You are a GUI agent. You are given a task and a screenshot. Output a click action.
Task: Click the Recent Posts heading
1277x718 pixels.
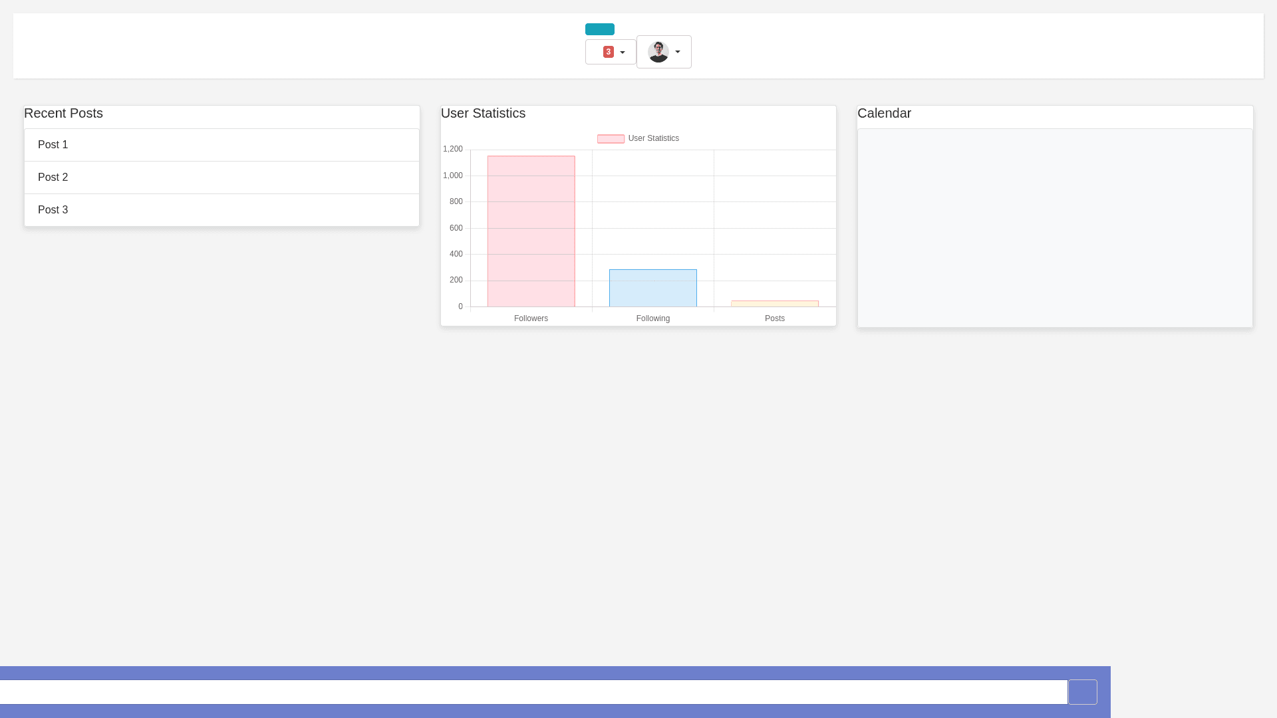[64, 114]
